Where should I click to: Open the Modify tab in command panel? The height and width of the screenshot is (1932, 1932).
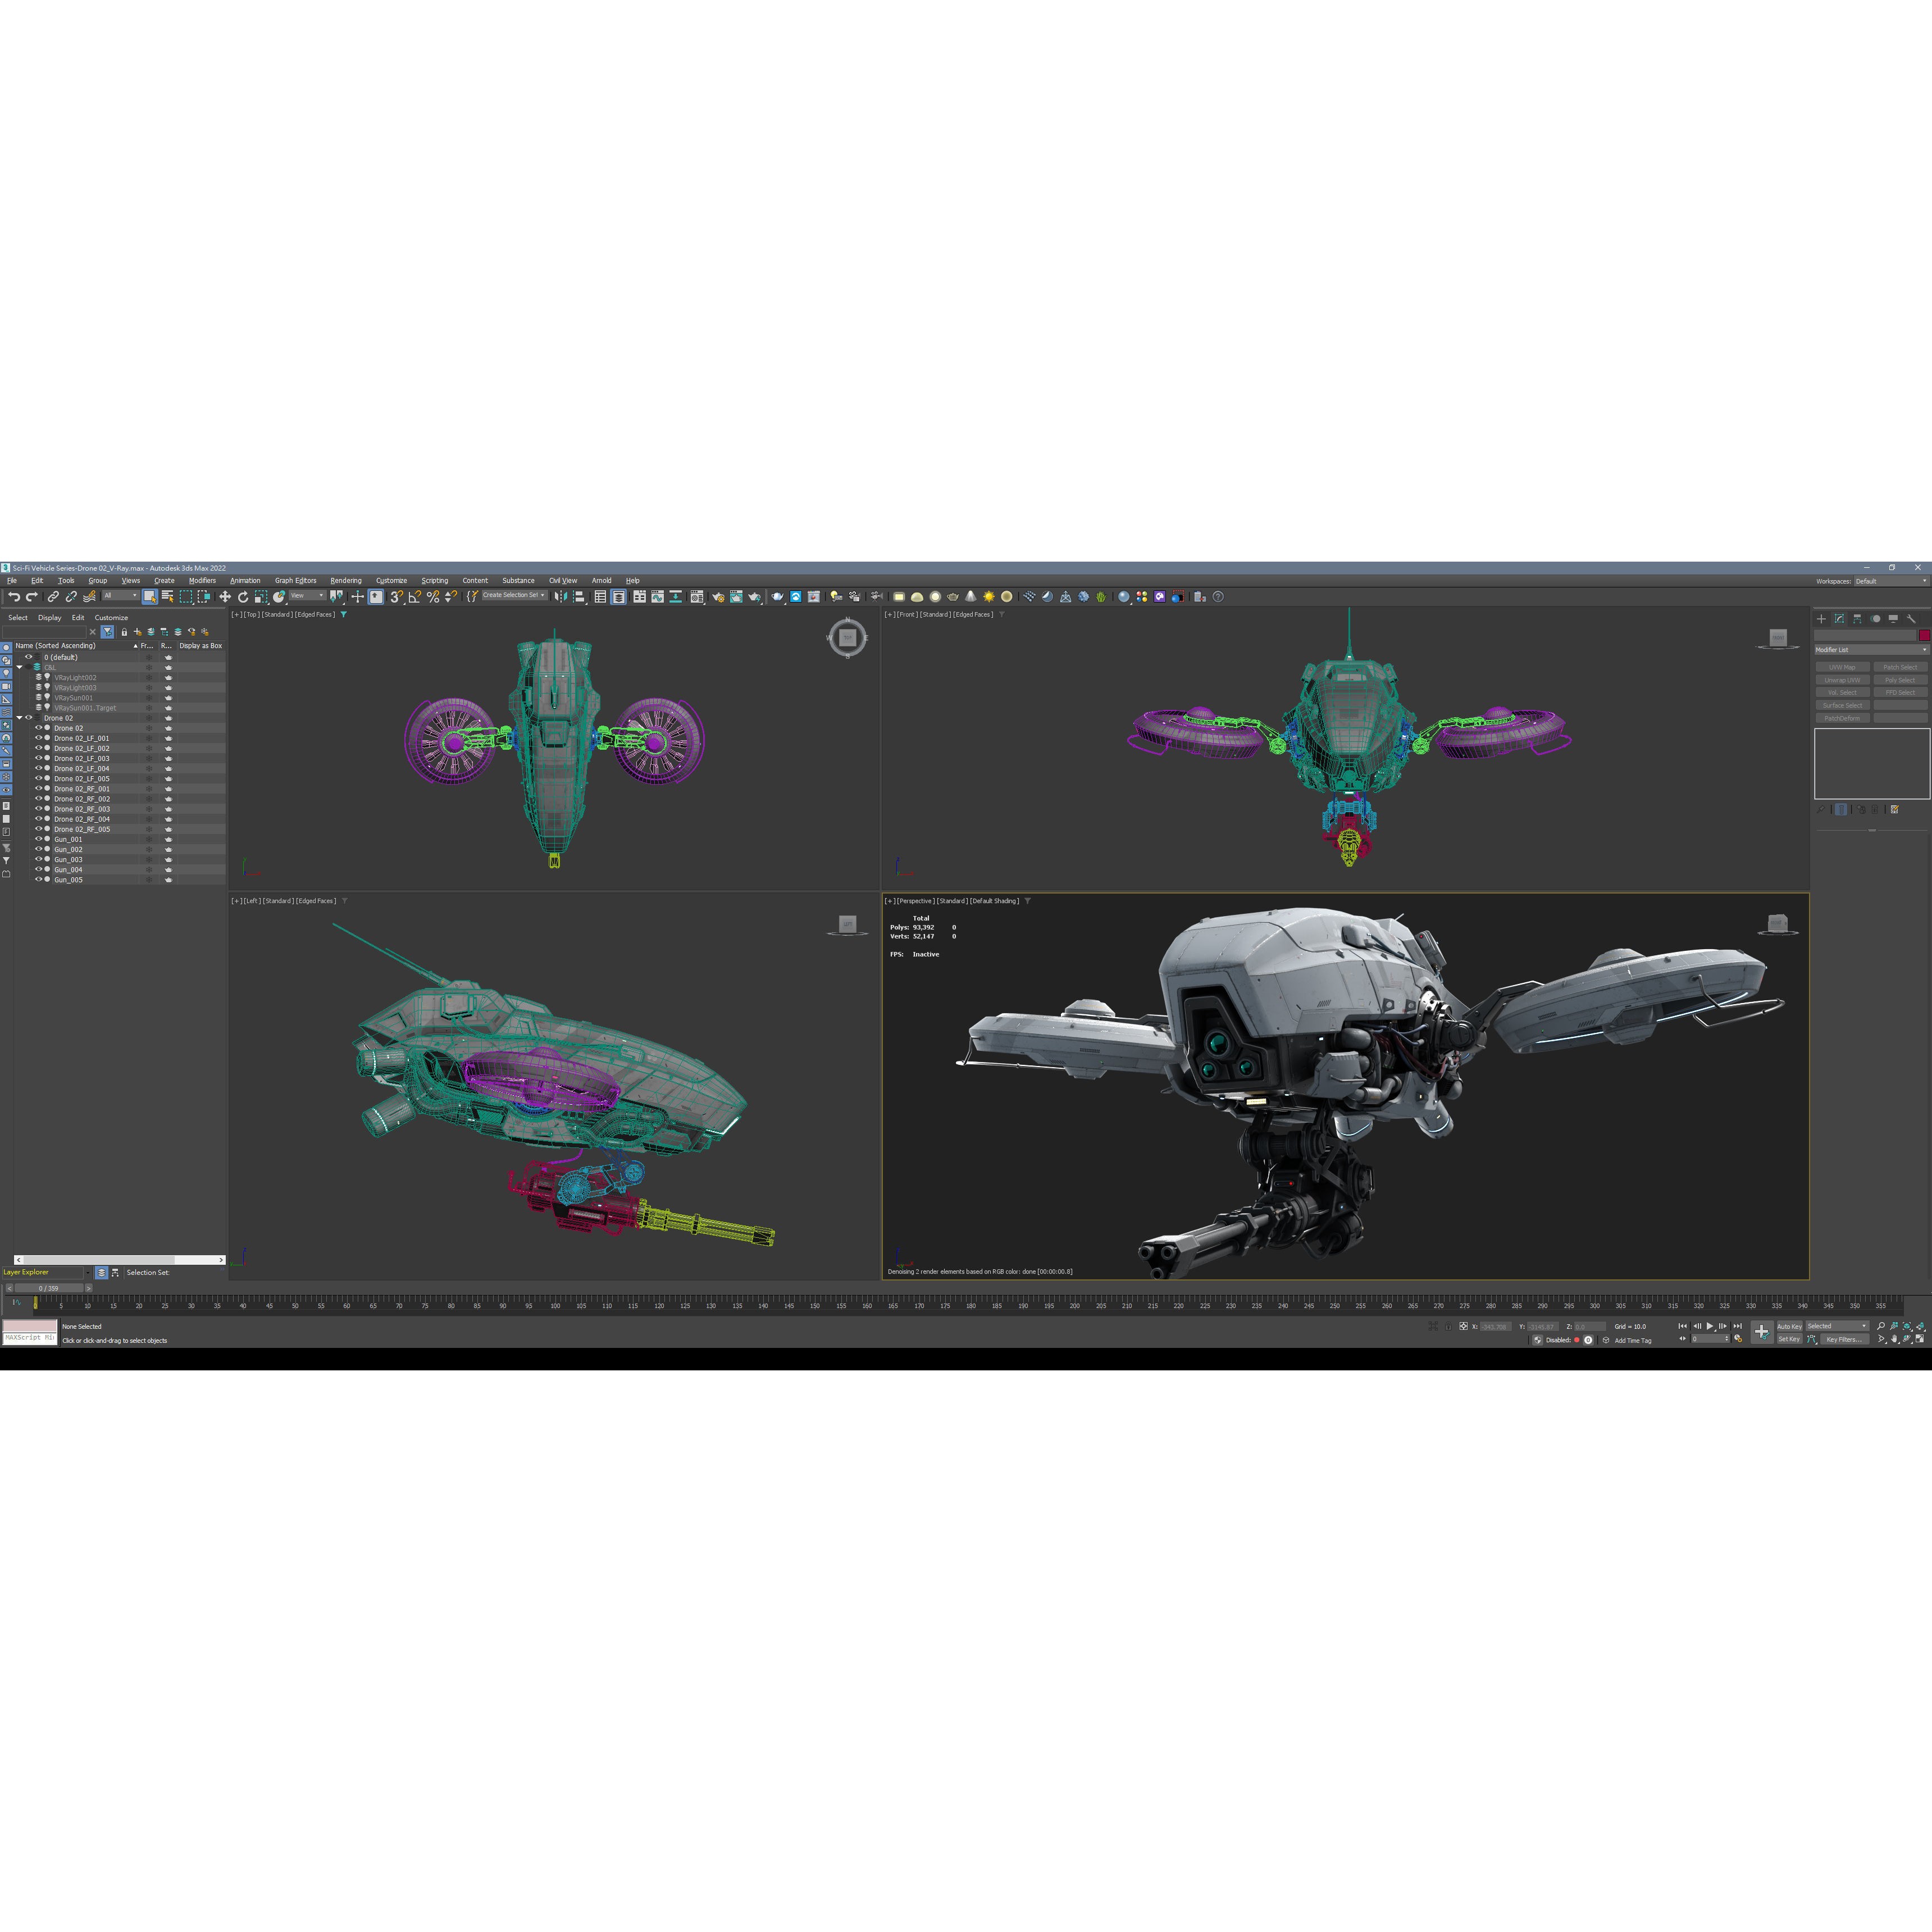pos(1839,619)
